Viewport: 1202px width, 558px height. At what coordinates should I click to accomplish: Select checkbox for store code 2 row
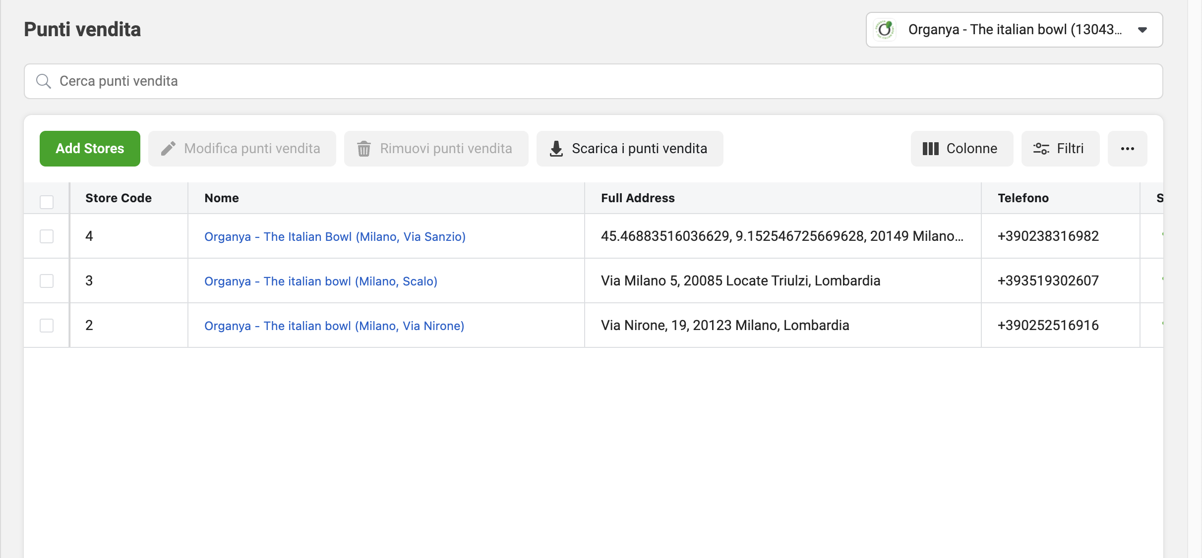pos(47,326)
